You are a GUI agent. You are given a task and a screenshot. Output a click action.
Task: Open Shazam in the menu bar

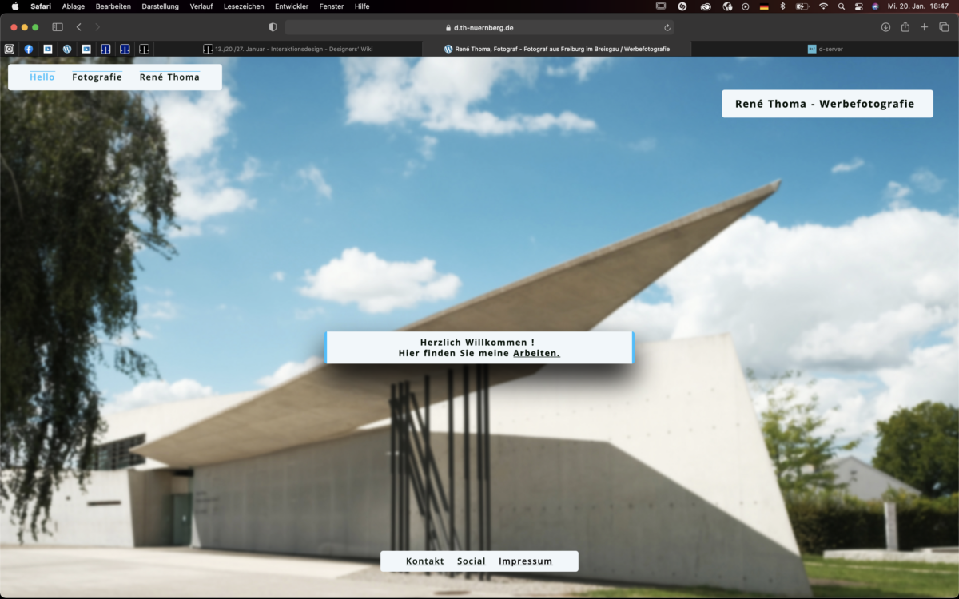click(682, 6)
